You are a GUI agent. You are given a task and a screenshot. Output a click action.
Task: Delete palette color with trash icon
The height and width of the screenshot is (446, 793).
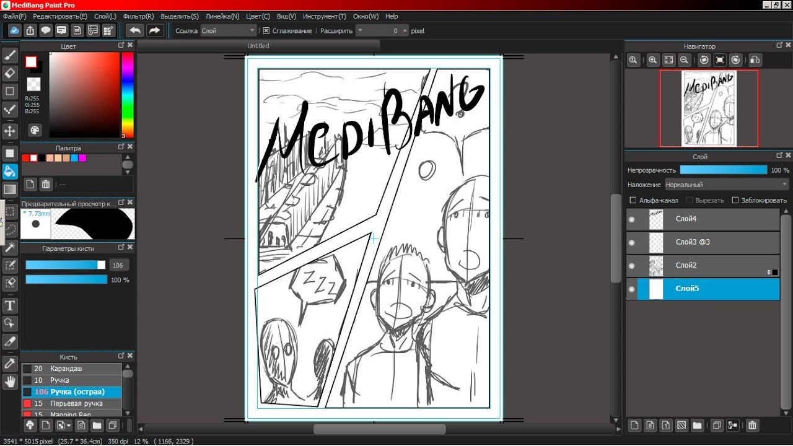click(46, 184)
